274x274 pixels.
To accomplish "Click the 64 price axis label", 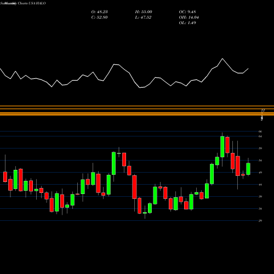I will tap(260, 136).
